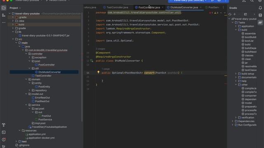Expand Gradle application task group
Viewport: 264px width, 148px height.
pos(236,26)
